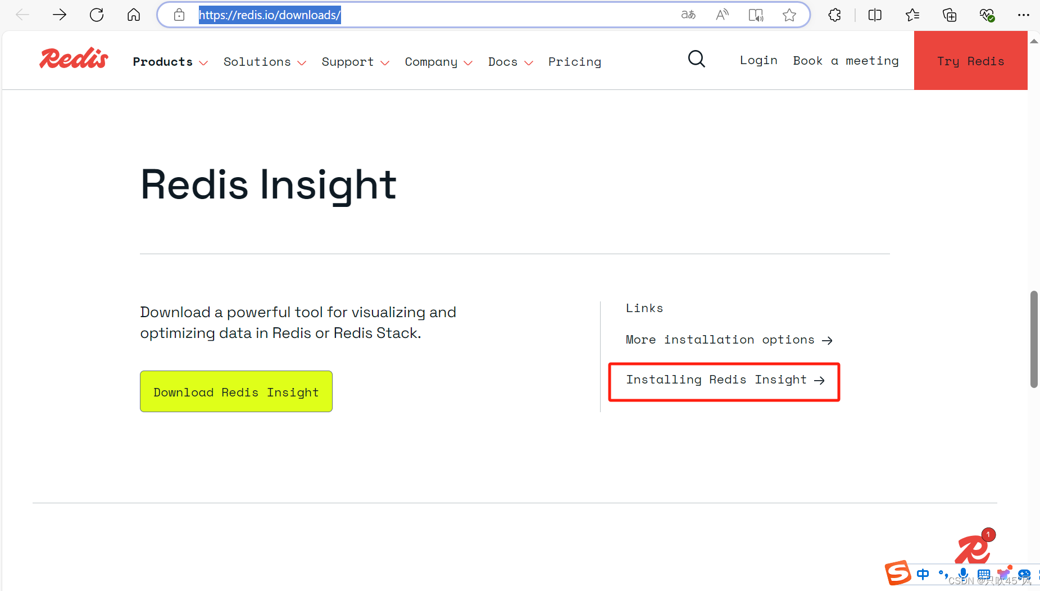Click the Redis logo

click(74, 58)
